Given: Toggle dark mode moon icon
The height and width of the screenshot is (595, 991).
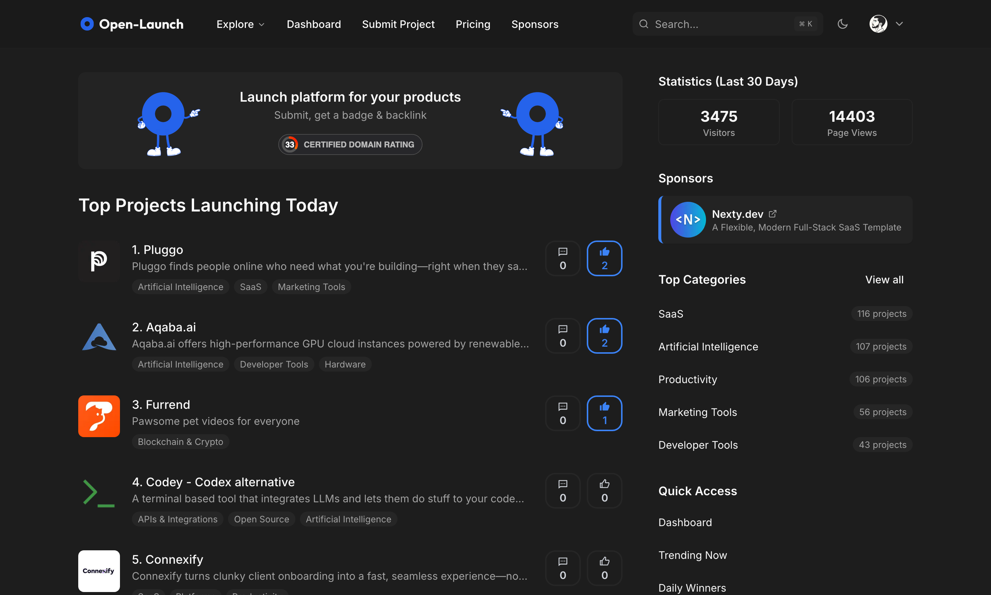Looking at the screenshot, I should tap(843, 24).
